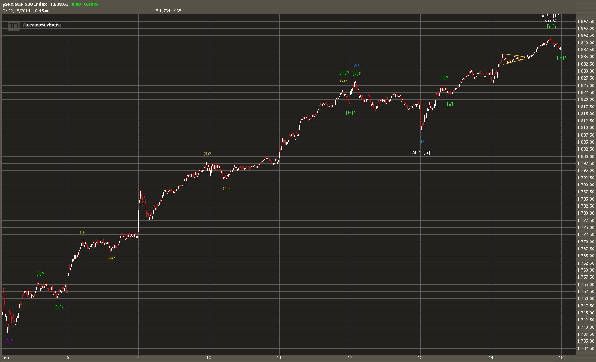Click the green [i]? label before Feb 6
Viewport: 596px width, 362px height.
[40, 274]
